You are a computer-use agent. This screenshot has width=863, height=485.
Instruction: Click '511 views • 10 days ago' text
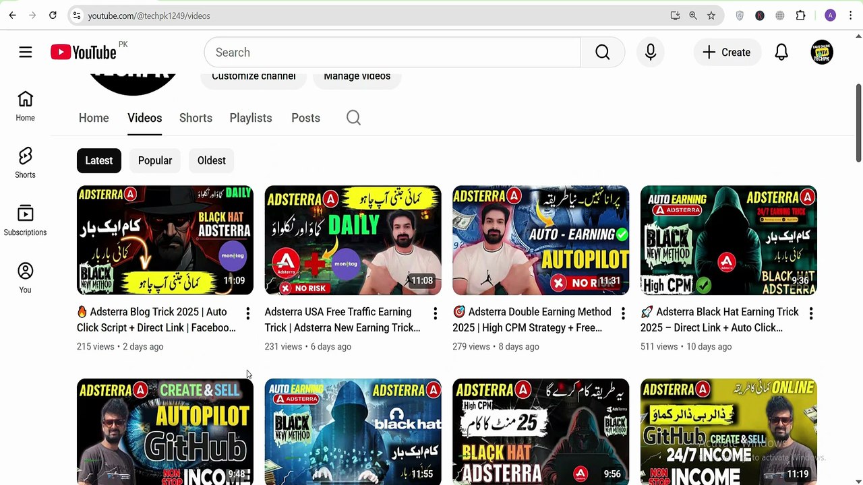click(686, 347)
